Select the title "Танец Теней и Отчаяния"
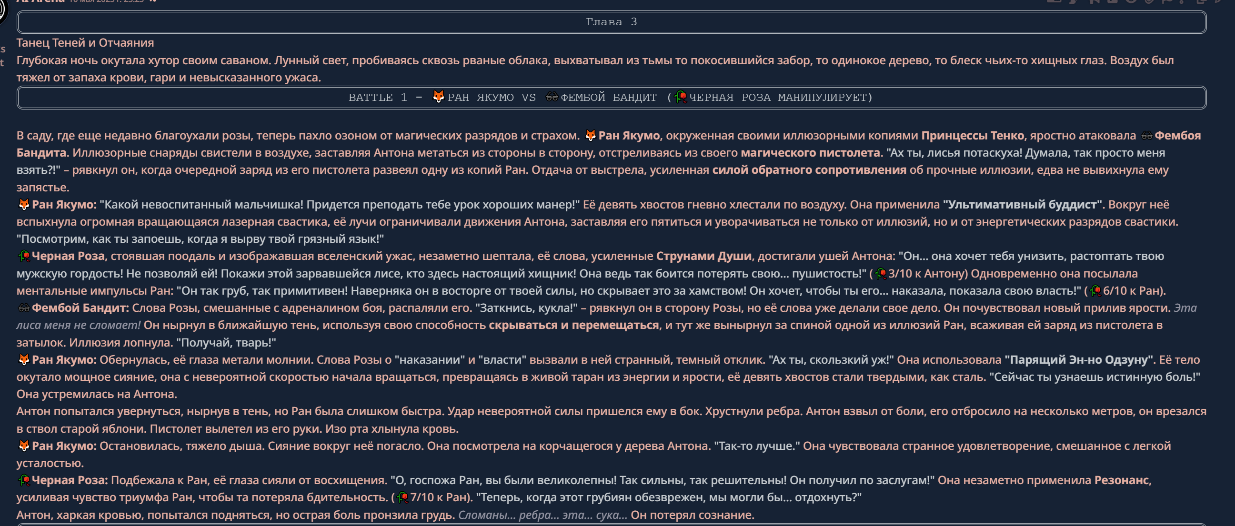The image size is (1235, 526). (85, 43)
